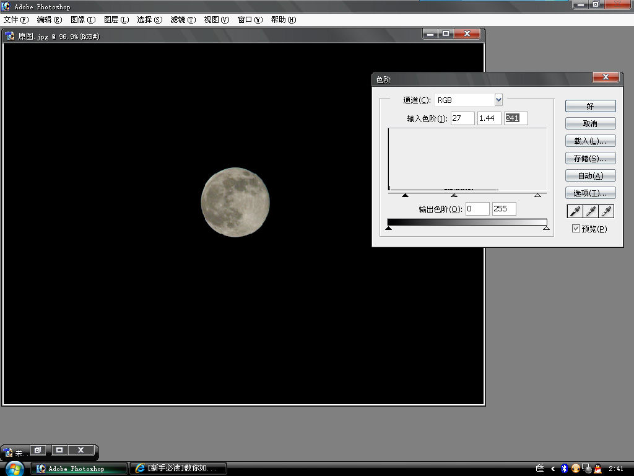Close the 原图.jpg document window
The width and height of the screenshot is (634, 476).
pyautogui.click(x=467, y=34)
